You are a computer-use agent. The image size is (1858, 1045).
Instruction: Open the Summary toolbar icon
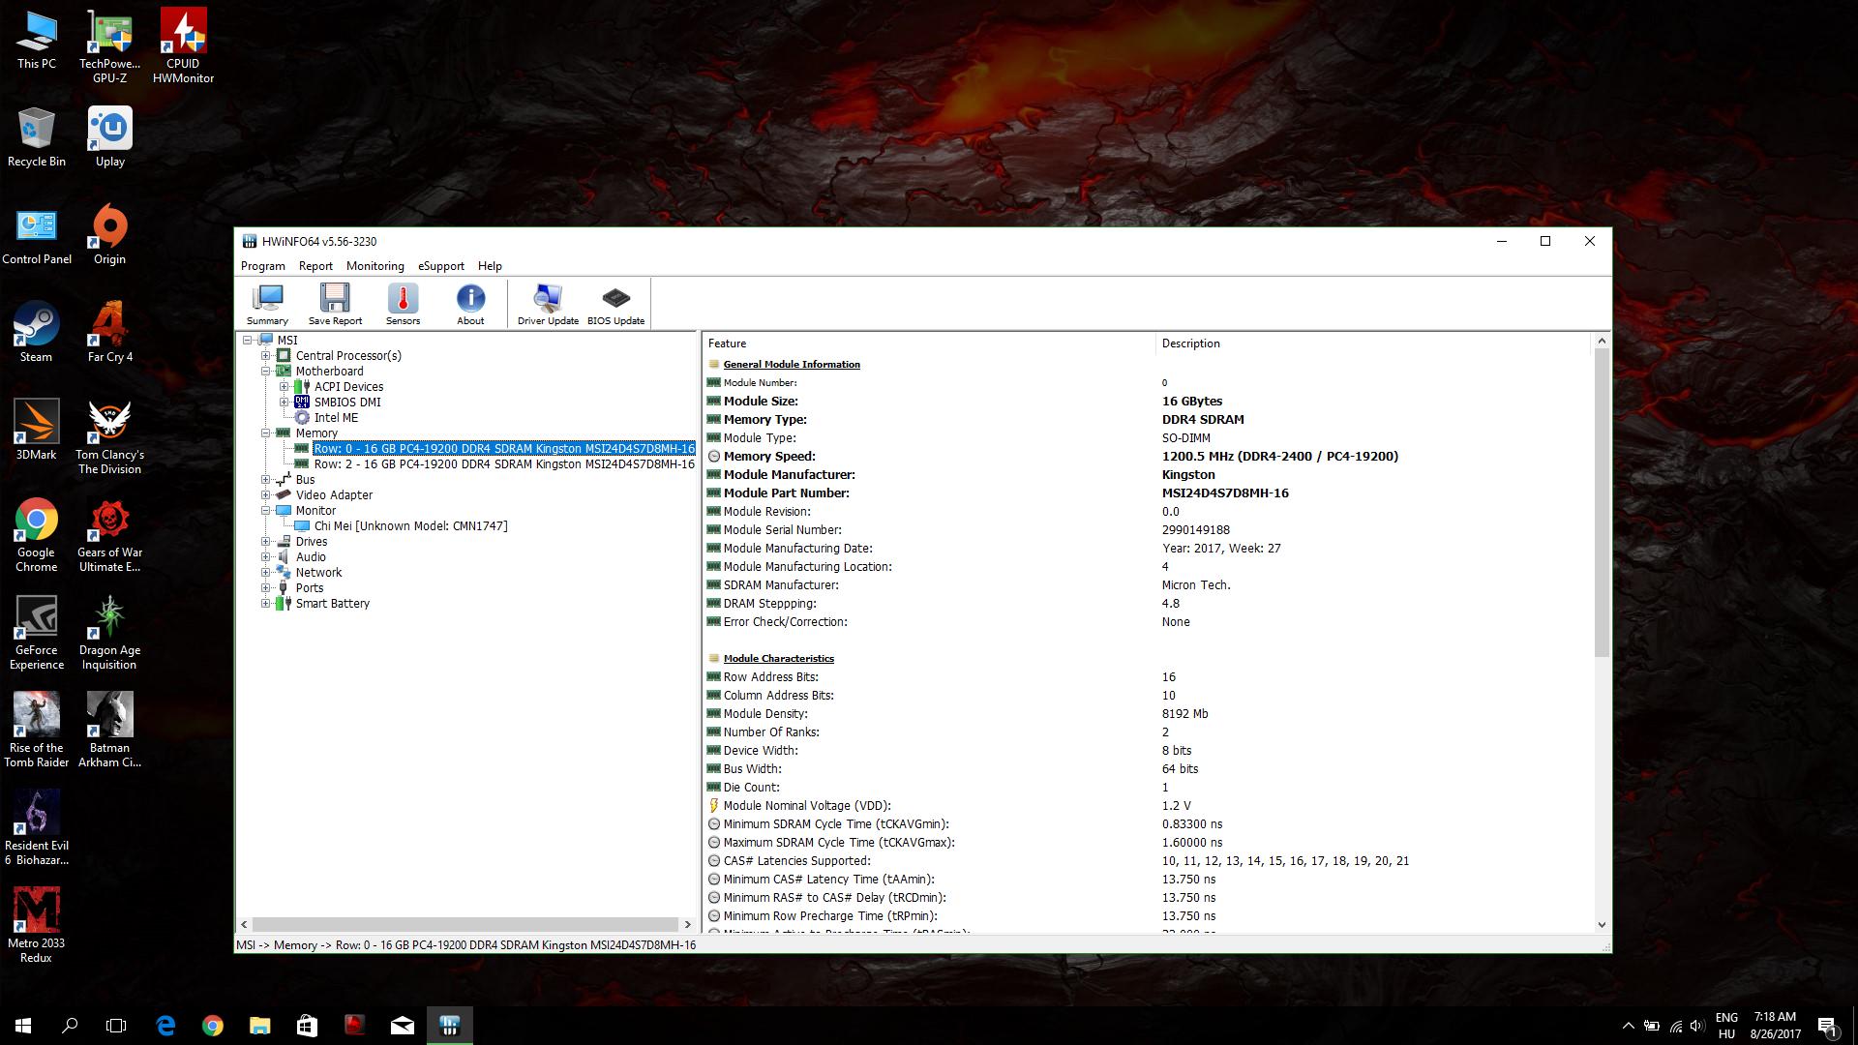(267, 305)
